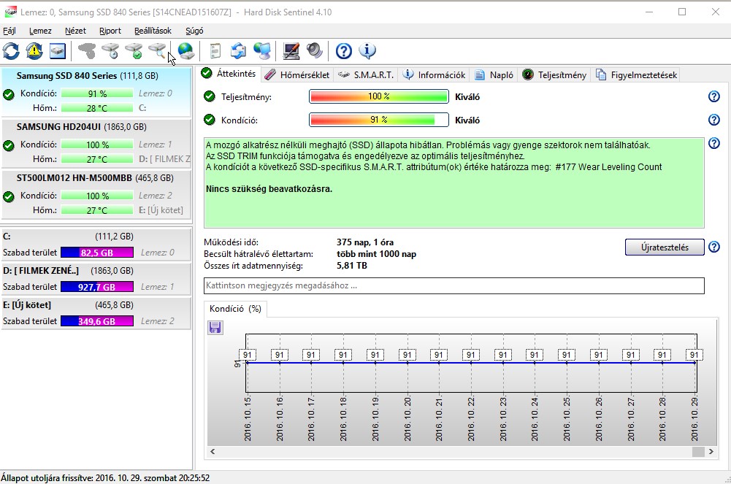The width and height of the screenshot is (731, 484).
Task: Open the Nézet menu
Action: (x=75, y=31)
